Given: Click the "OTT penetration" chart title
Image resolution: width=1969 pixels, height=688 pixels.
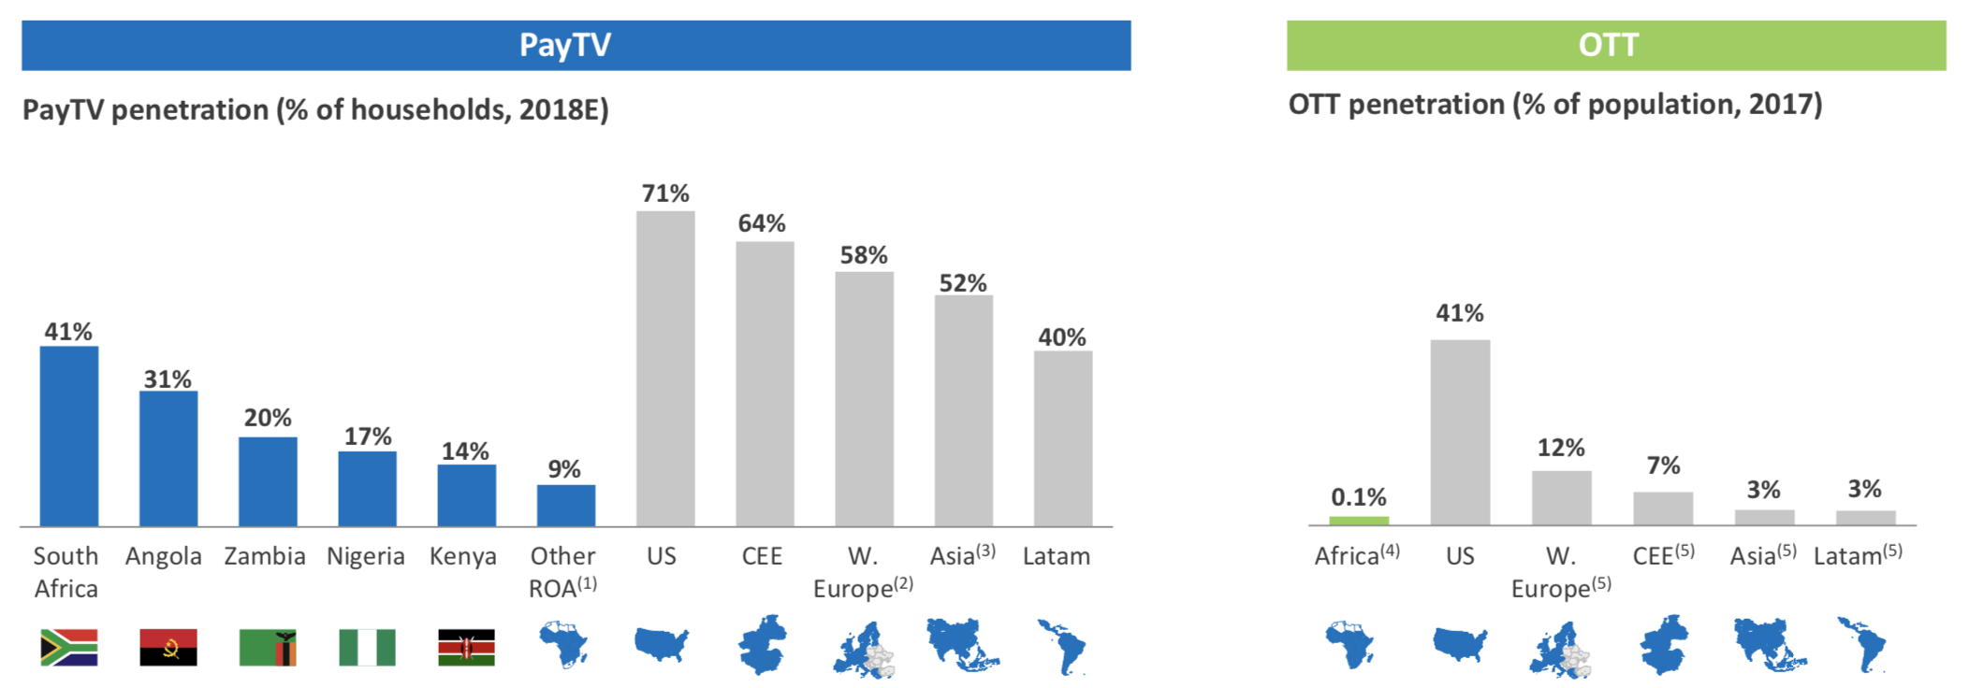Looking at the screenshot, I should pyautogui.click(x=1554, y=105).
